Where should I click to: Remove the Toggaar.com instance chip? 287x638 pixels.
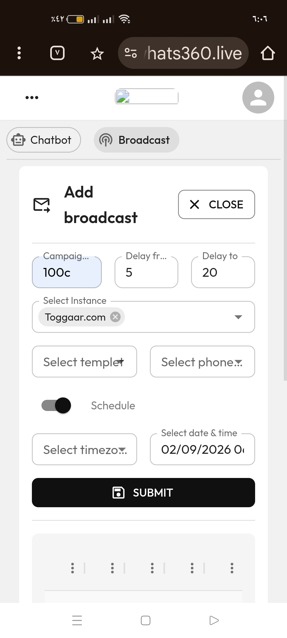(x=115, y=317)
